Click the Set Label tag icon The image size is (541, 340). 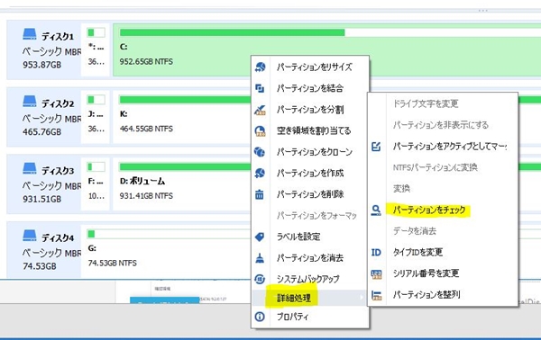(260, 237)
